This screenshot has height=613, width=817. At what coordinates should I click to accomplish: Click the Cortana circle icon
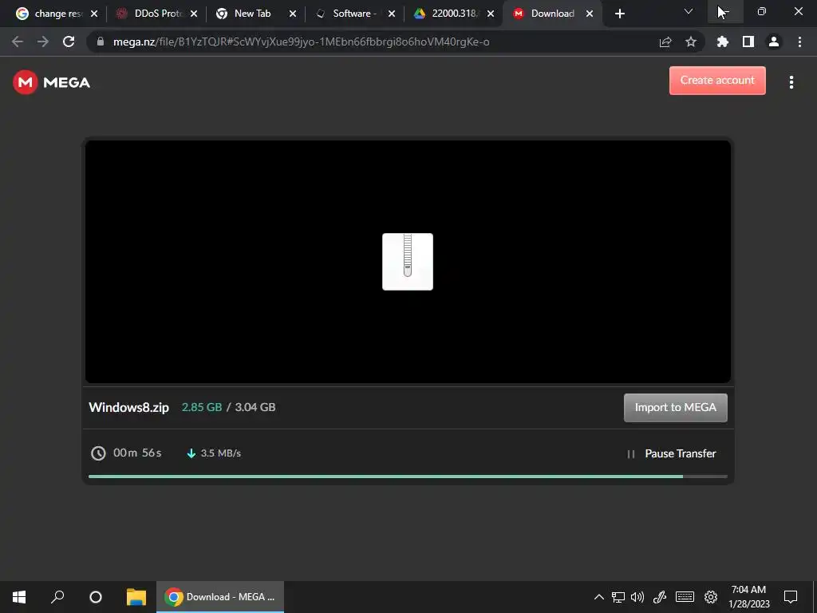(x=96, y=597)
